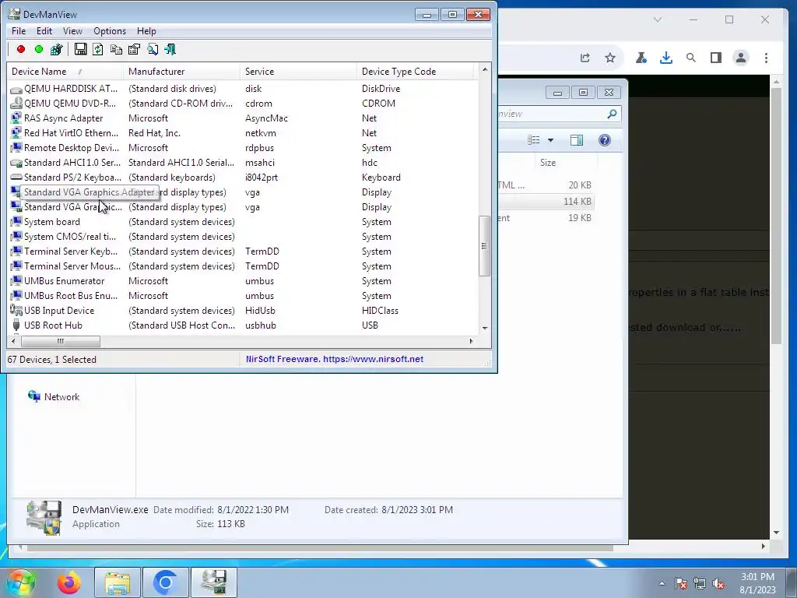This screenshot has height=598, width=797.
Task: Click the horizontal scrollbar thumb in DevManView
Action: tap(60, 341)
